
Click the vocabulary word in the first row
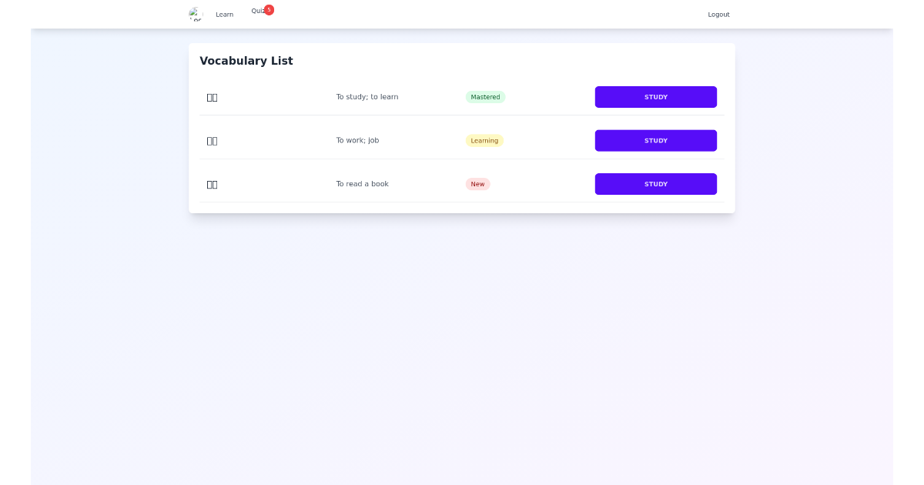tap(212, 97)
